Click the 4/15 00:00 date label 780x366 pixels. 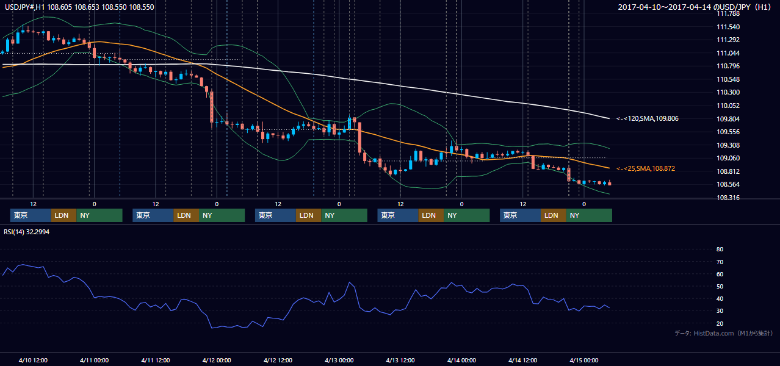(583, 360)
